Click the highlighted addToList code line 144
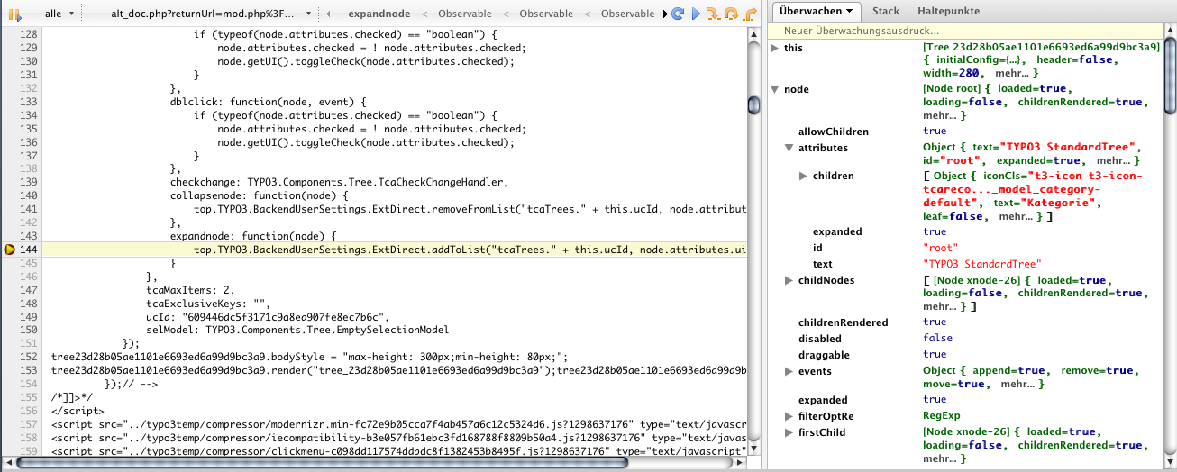 tap(394, 250)
